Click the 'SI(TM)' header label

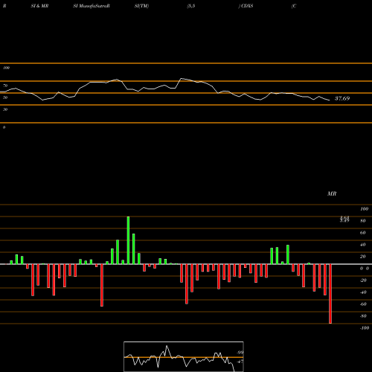pyautogui.click(x=141, y=6)
